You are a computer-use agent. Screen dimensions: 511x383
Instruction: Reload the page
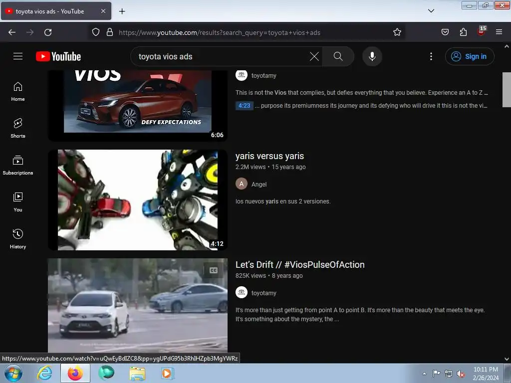pos(48,32)
